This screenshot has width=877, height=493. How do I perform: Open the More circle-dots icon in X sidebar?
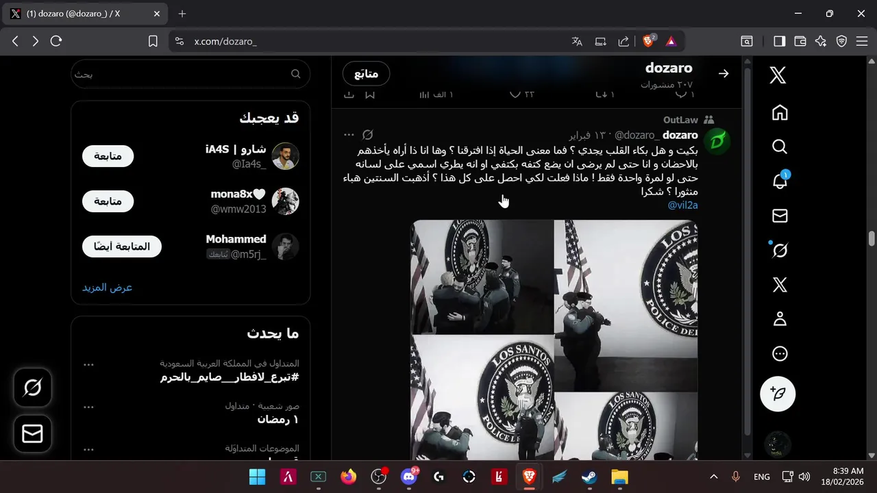pyautogui.click(x=780, y=354)
